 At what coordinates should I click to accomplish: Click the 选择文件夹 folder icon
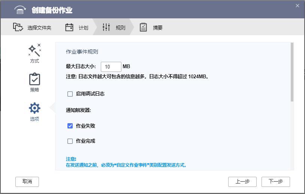(x=18, y=27)
